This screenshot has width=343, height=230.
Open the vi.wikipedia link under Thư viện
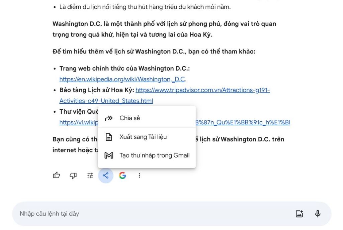click(78, 122)
